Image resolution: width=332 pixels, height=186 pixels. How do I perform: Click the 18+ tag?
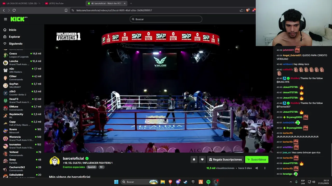pyautogui.click(x=101, y=167)
